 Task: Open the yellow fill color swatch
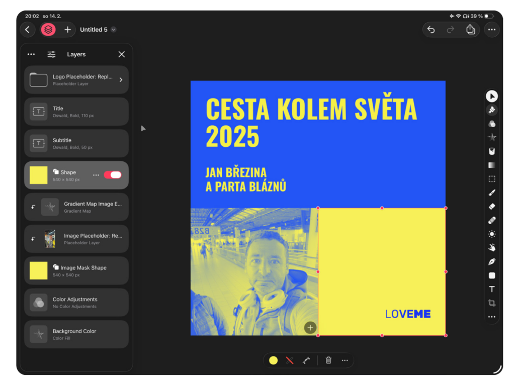tap(273, 360)
